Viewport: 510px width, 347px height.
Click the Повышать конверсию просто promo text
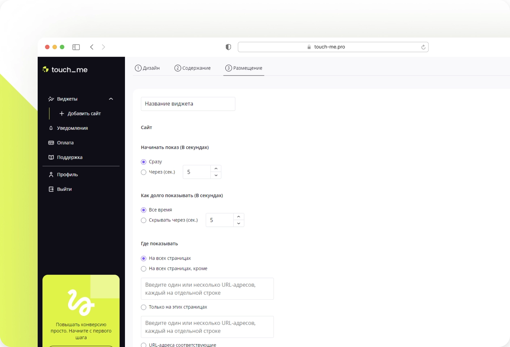click(x=81, y=331)
